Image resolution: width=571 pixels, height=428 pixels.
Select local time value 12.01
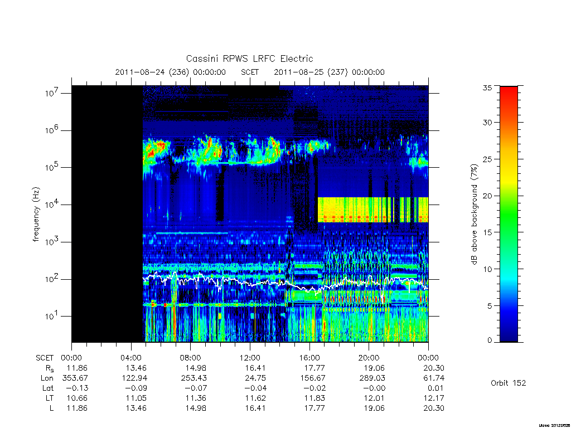(x=374, y=398)
